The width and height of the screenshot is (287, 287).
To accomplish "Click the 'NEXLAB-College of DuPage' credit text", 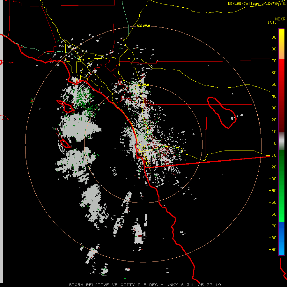I will [x=255, y=4].
